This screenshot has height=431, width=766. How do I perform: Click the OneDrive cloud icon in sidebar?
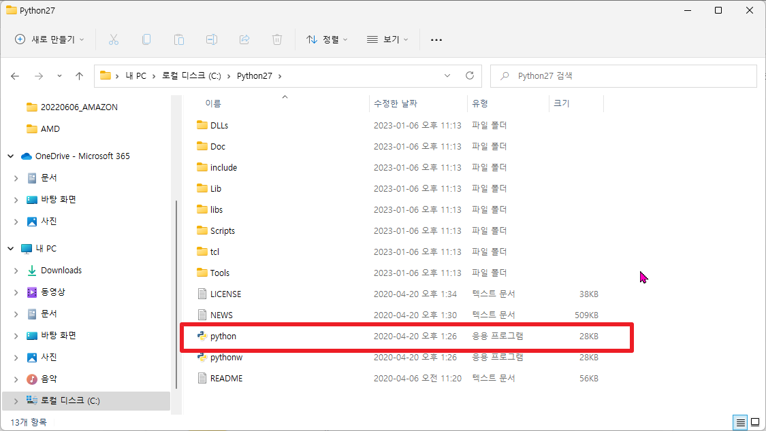pos(27,156)
